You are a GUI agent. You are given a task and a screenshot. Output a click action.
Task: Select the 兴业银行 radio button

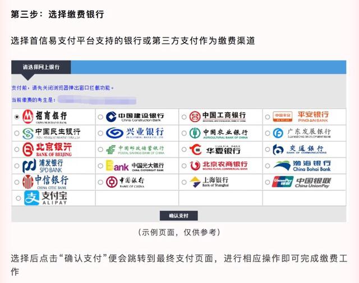[x=100, y=133]
